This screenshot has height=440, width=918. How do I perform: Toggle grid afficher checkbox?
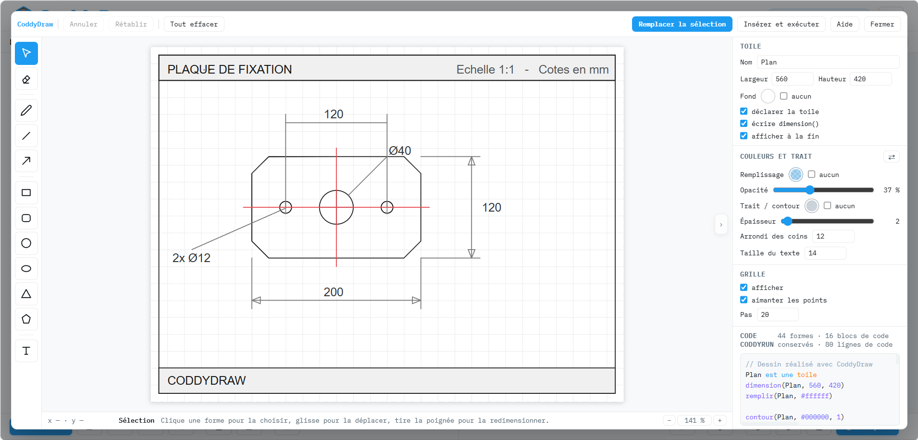click(x=744, y=288)
